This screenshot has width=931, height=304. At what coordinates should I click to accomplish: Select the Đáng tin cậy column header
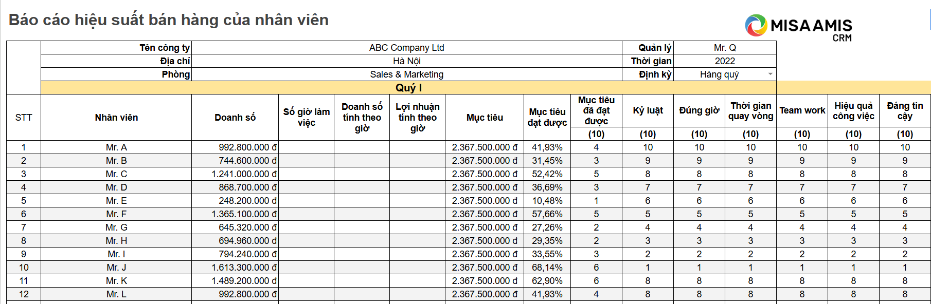pos(905,110)
